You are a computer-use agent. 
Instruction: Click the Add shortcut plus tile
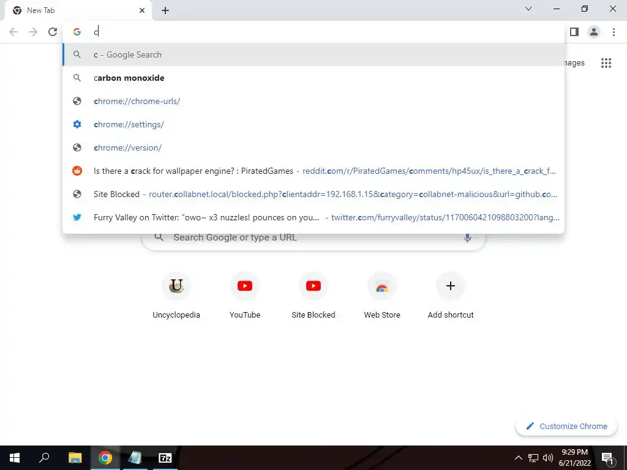click(451, 296)
